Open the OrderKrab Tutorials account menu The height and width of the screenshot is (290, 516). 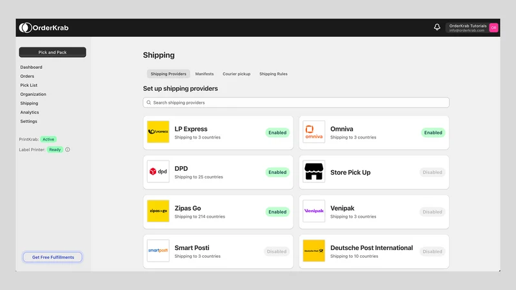[x=472, y=28]
